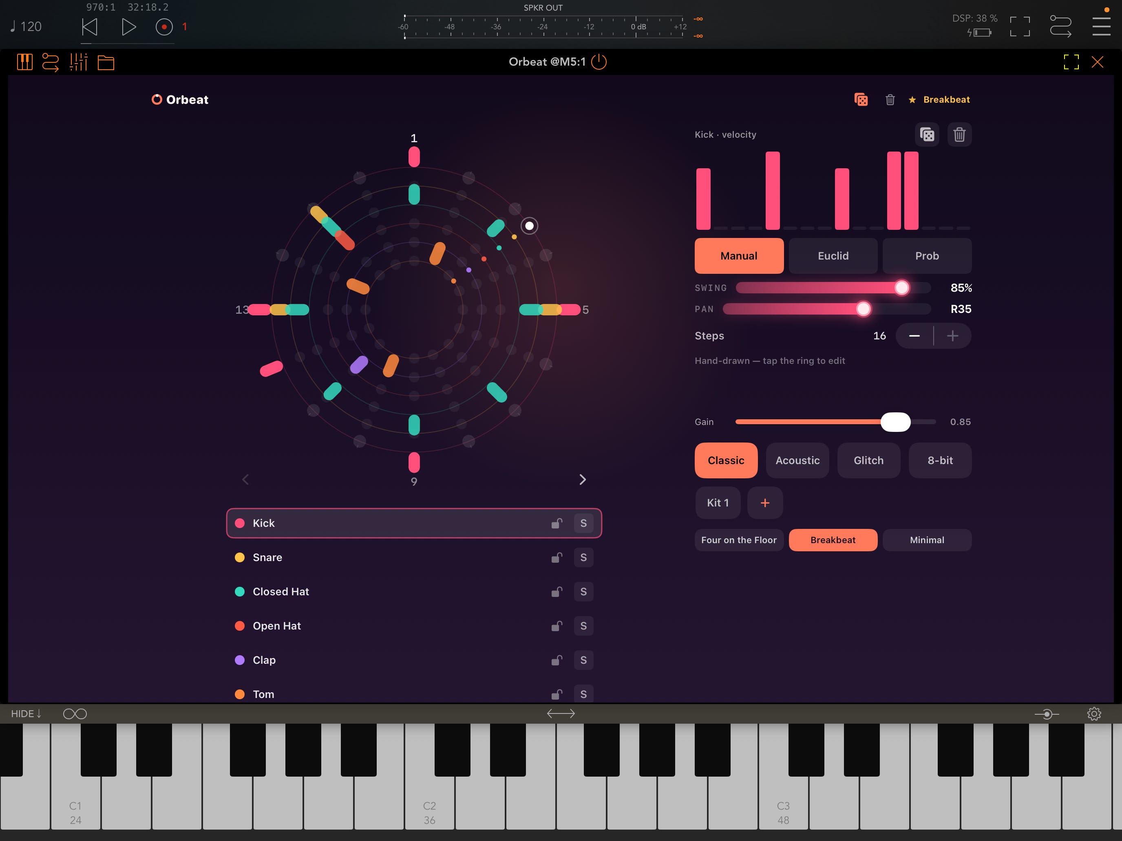Start playback with the play button
Viewport: 1122px width, 841px height.
pos(129,27)
